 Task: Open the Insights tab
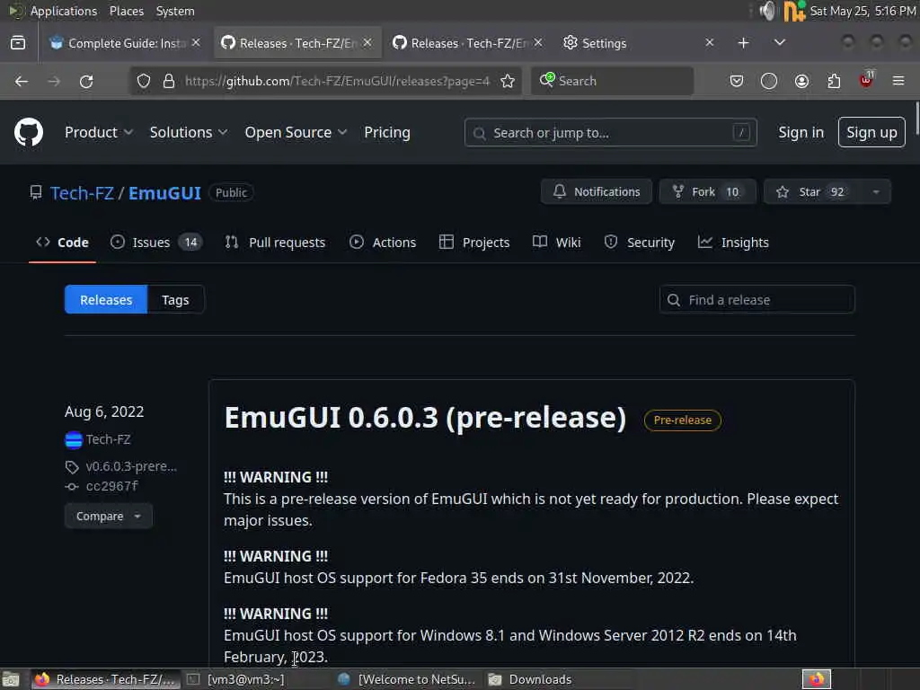pos(733,243)
